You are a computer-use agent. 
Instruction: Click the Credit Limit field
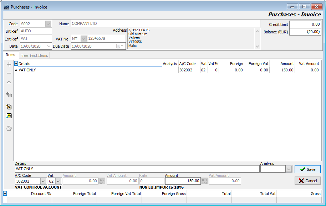pyautogui.click(x=305, y=25)
